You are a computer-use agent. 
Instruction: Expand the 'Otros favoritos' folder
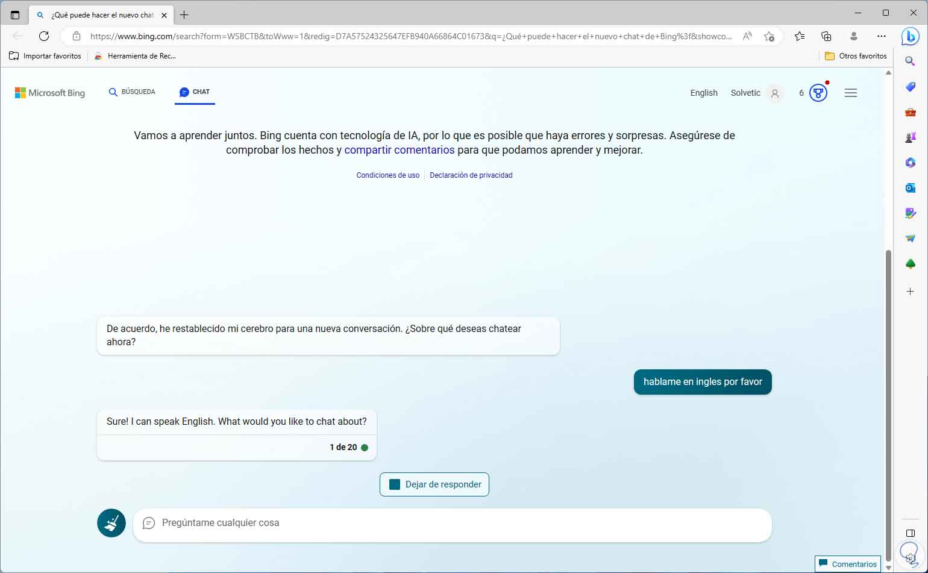(856, 56)
